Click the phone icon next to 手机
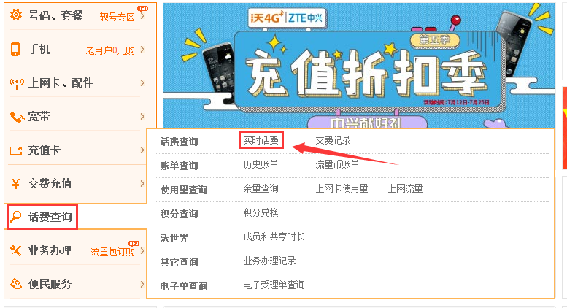This screenshot has height=308, width=567. [15, 49]
